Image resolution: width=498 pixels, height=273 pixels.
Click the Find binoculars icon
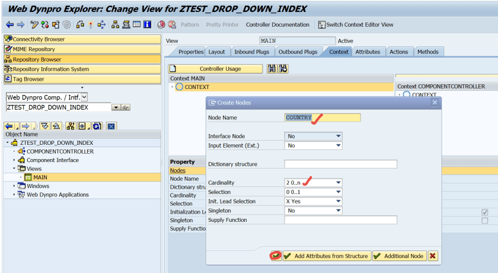[x=272, y=69]
